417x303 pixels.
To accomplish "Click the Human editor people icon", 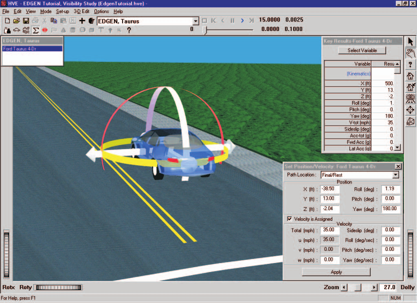I will [x=7, y=30].
